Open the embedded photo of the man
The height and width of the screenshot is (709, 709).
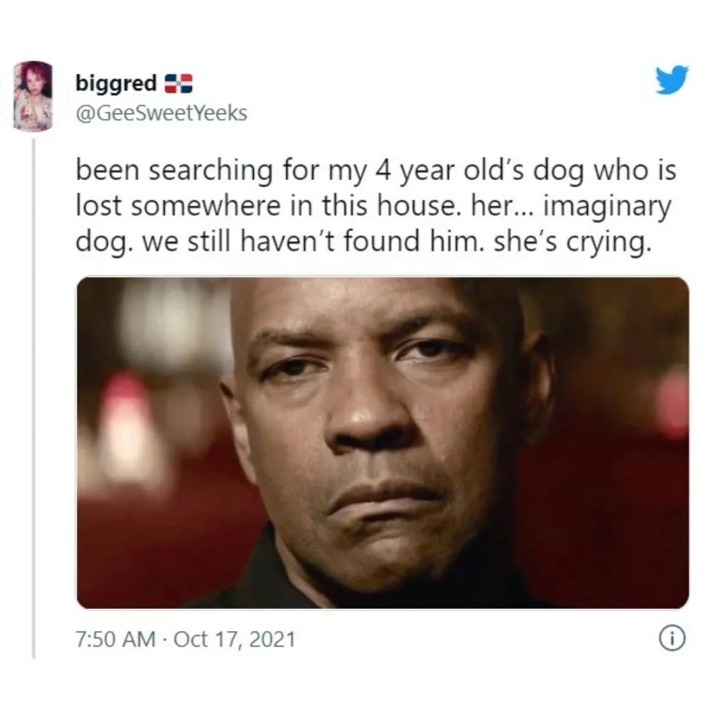(x=383, y=442)
